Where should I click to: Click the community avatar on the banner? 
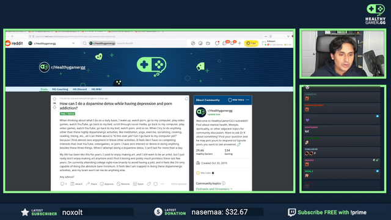tap(44, 67)
